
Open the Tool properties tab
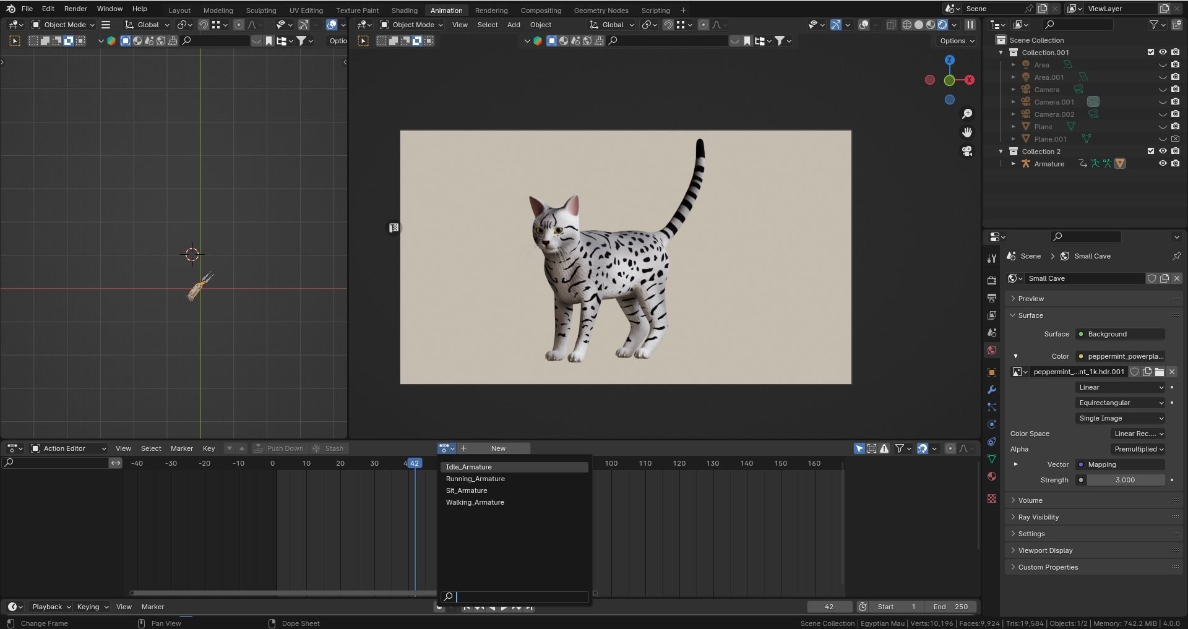(x=992, y=259)
